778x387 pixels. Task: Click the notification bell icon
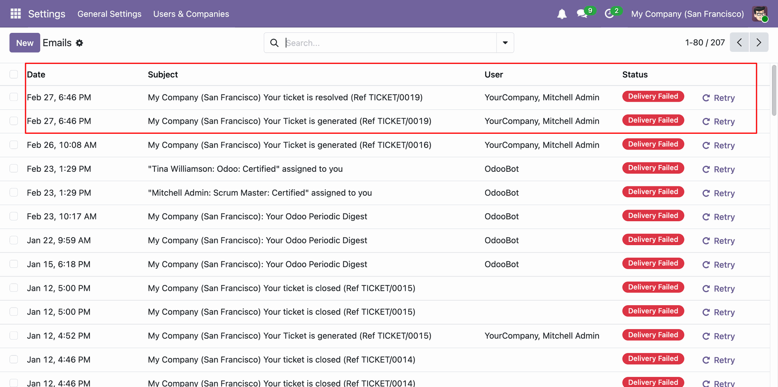562,14
